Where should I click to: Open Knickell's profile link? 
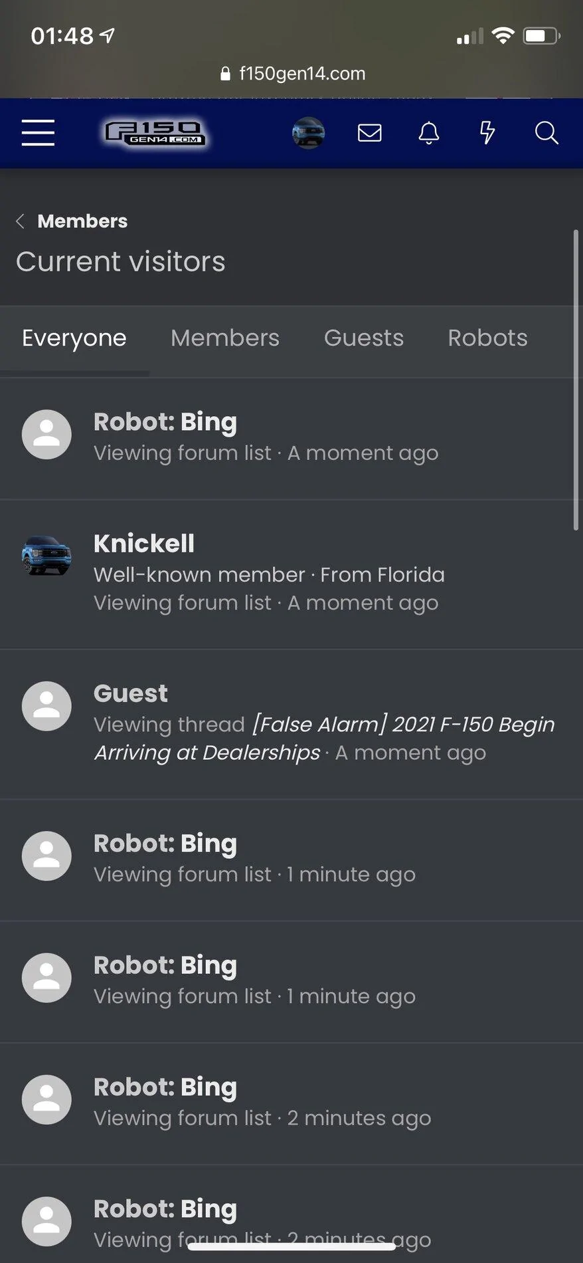[x=144, y=544]
